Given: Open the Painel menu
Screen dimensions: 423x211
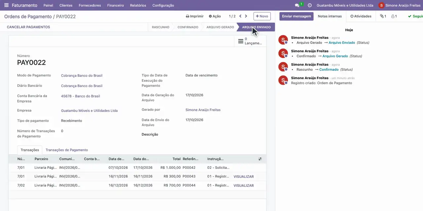Looking at the screenshot, I should pyautogui.click(x=48, y=5).
